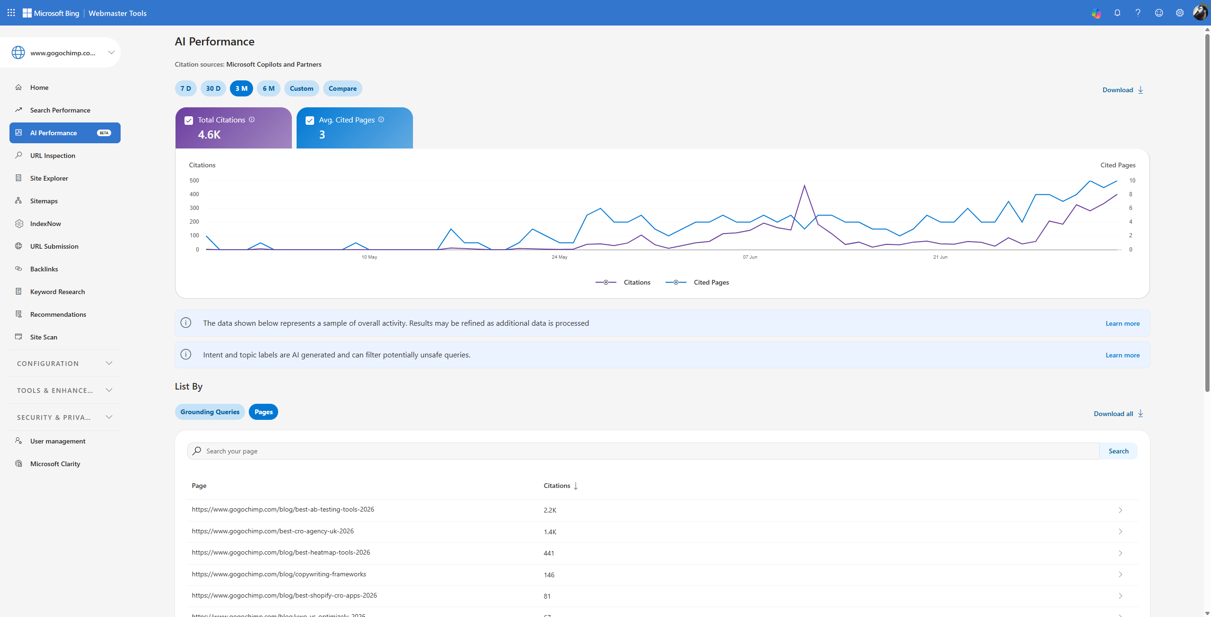The width and height of the screenshot is (1211, 617).
Task: Click the IndexNow gear icon
Action: 19,224
